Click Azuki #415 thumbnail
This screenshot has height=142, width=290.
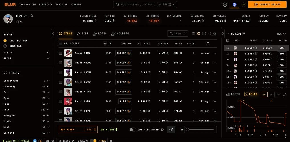[x=68, y=53]
